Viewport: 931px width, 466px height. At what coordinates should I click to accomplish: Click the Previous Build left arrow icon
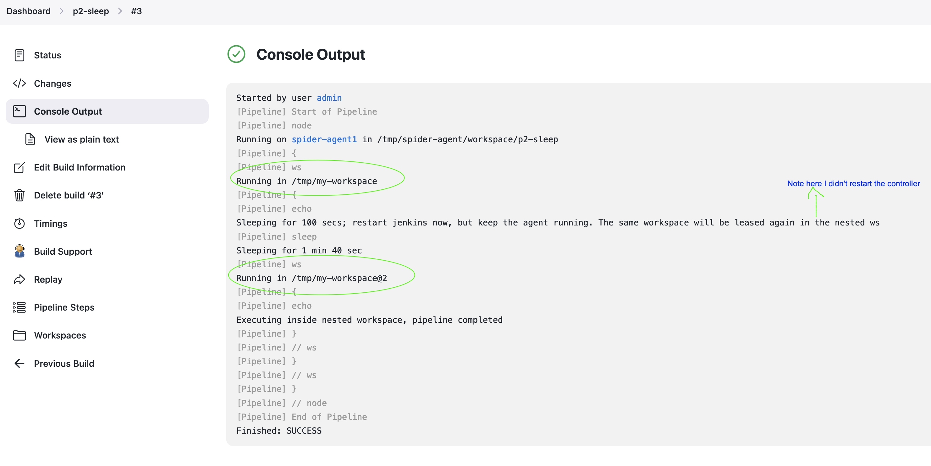coord(19,364)
